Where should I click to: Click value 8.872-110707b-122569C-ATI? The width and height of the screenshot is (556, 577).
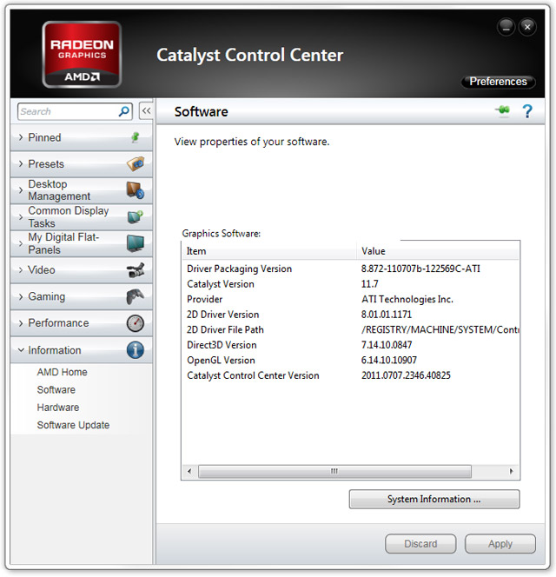(420, 269)
